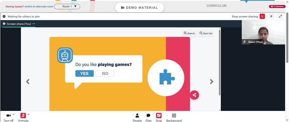This screenshot has width=289, height=122.
Task: Zoom out of the slide
Action: coord(206,33)
